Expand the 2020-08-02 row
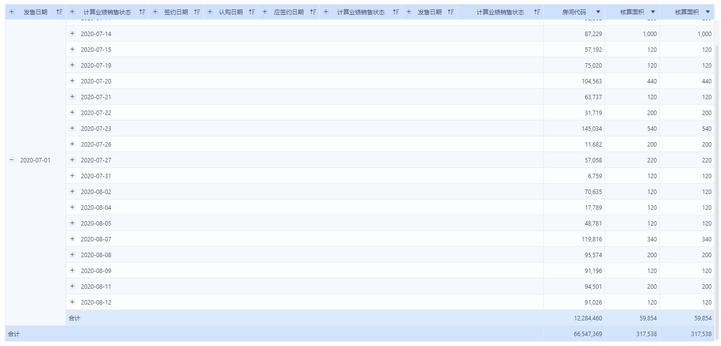The image size is (721, 346). tap(72, 192)
